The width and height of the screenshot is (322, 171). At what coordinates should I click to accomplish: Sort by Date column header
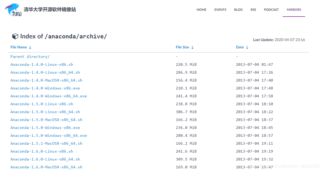click(242, 47)
